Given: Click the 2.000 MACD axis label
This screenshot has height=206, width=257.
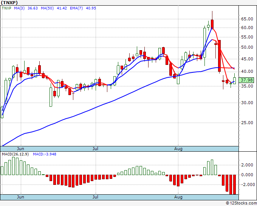Looking at the screenshot, I should coord(247,165).
